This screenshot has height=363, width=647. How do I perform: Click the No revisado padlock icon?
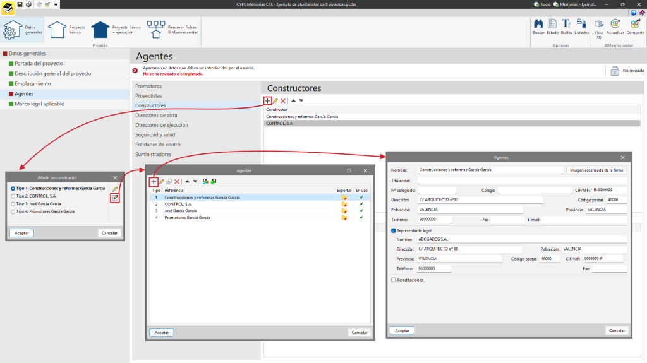pos(615,71)
